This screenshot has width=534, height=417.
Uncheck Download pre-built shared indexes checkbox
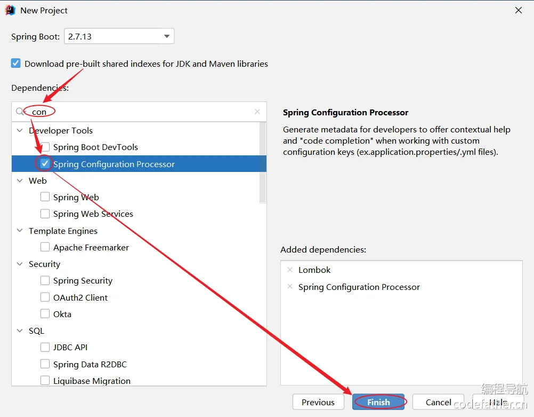tap(15, 64)
